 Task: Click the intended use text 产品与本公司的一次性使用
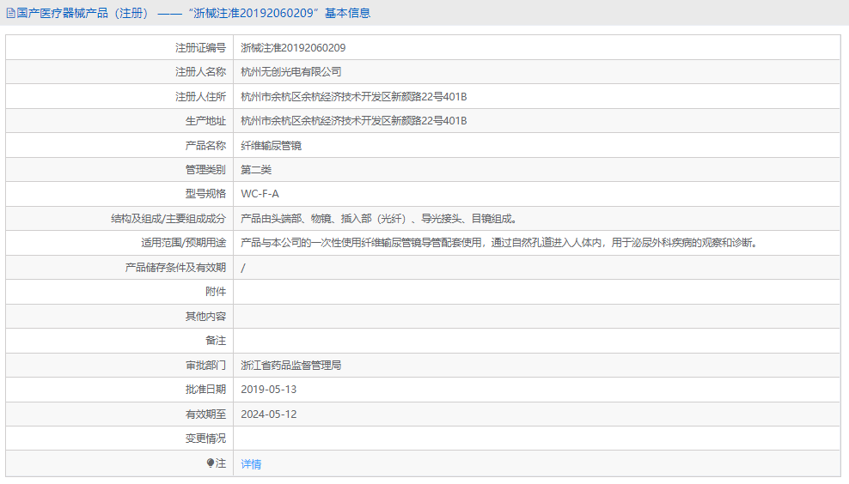(x=301, y=243)
